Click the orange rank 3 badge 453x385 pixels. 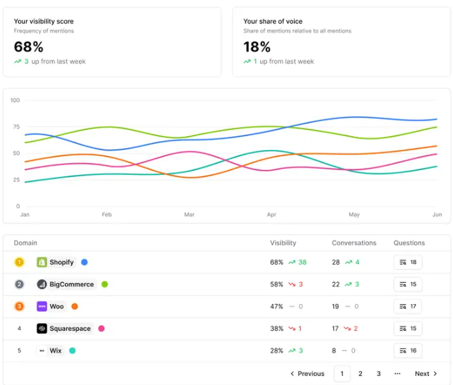tap(19, 306)
